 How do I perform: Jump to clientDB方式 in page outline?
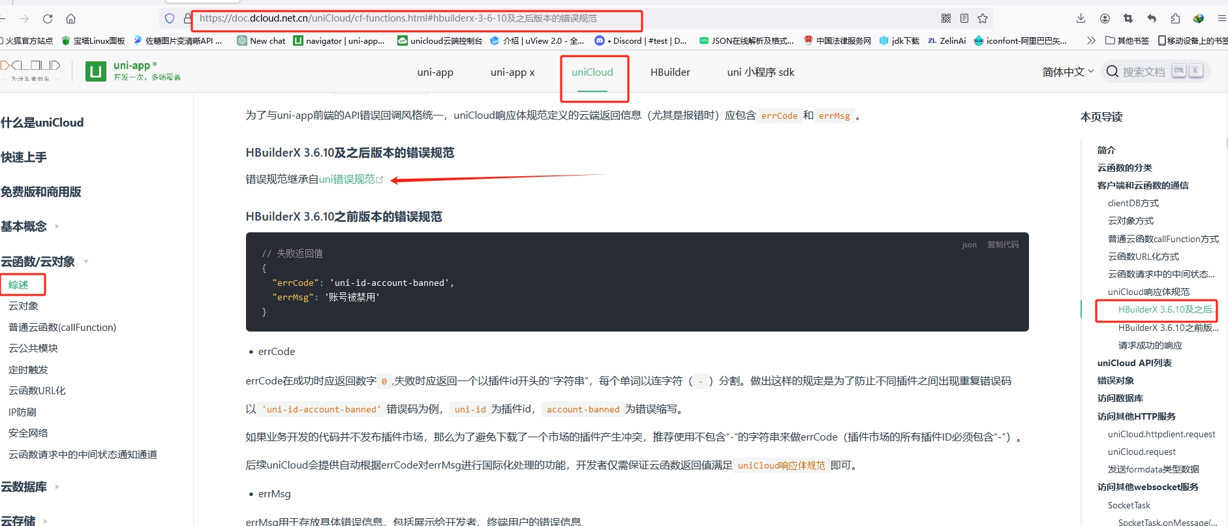[x=1133, y=203]
